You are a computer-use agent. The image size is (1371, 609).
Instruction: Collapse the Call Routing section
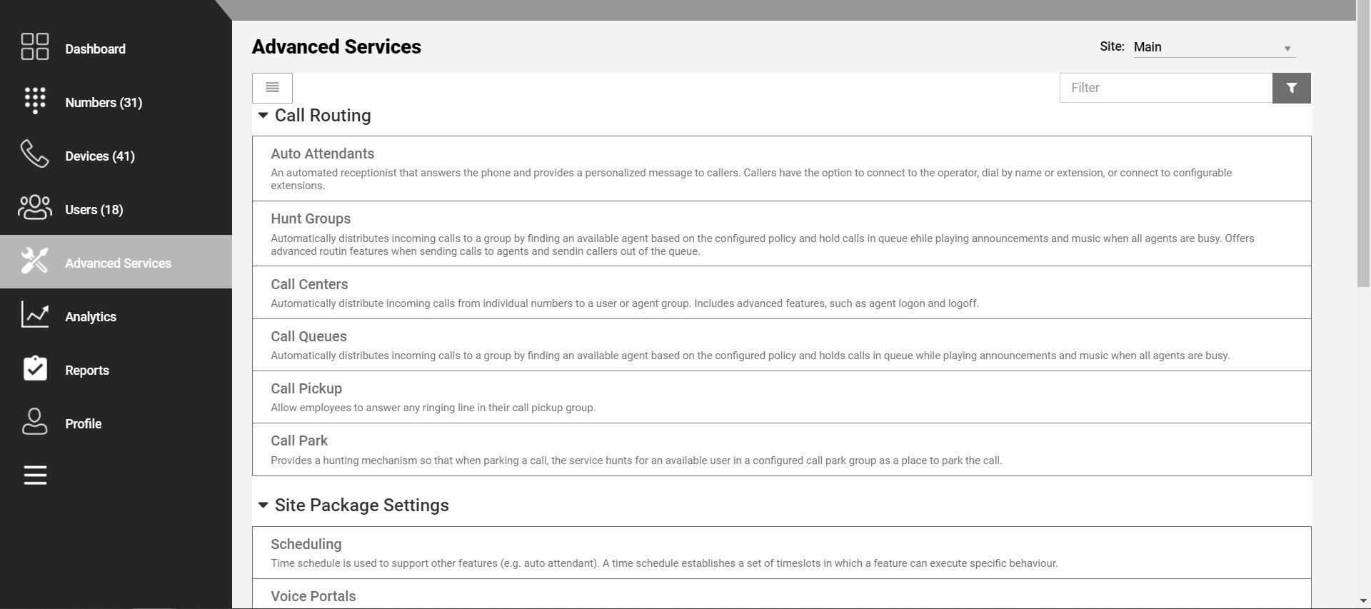(263, 115)
